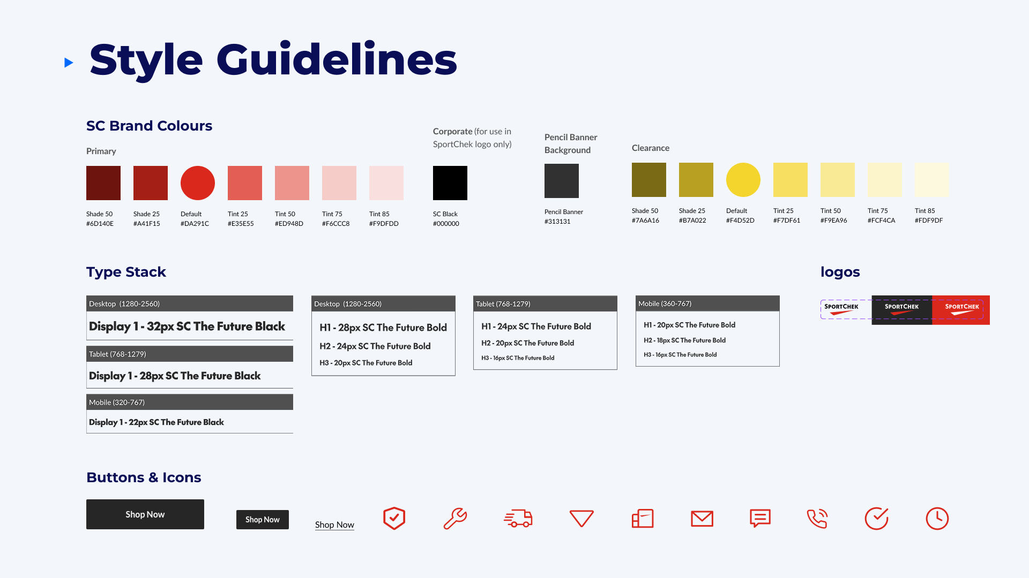Click the Desktop (1280-2560) header above Display 1

pos(190,303)
